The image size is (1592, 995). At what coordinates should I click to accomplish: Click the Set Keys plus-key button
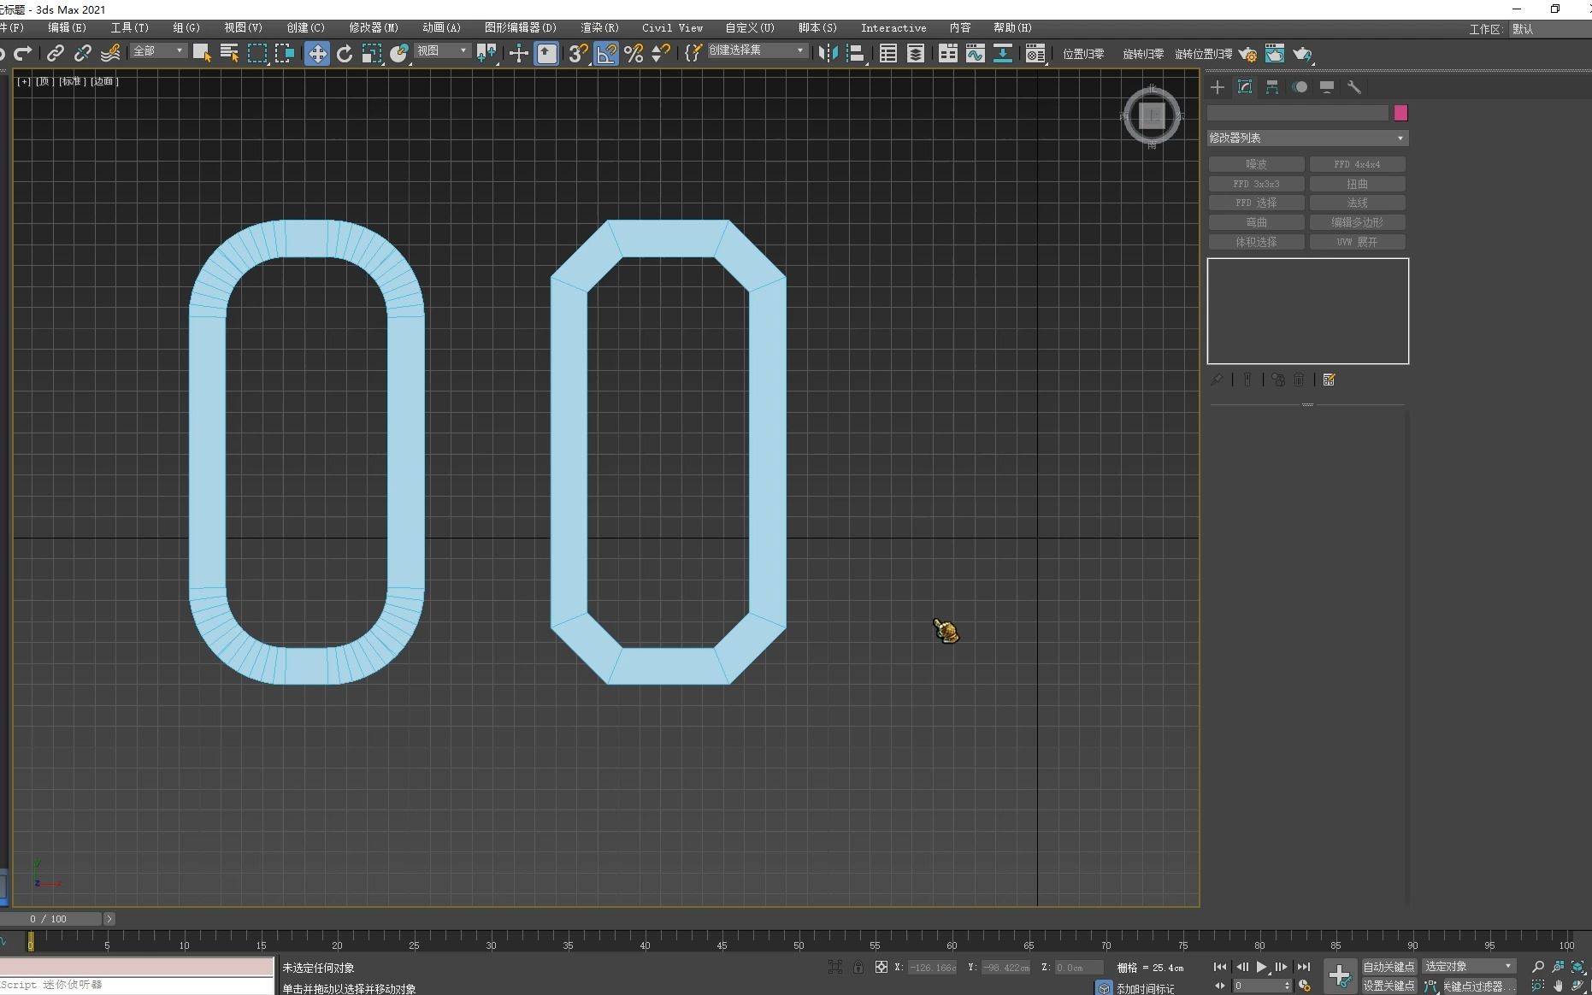pos(1340,975)
